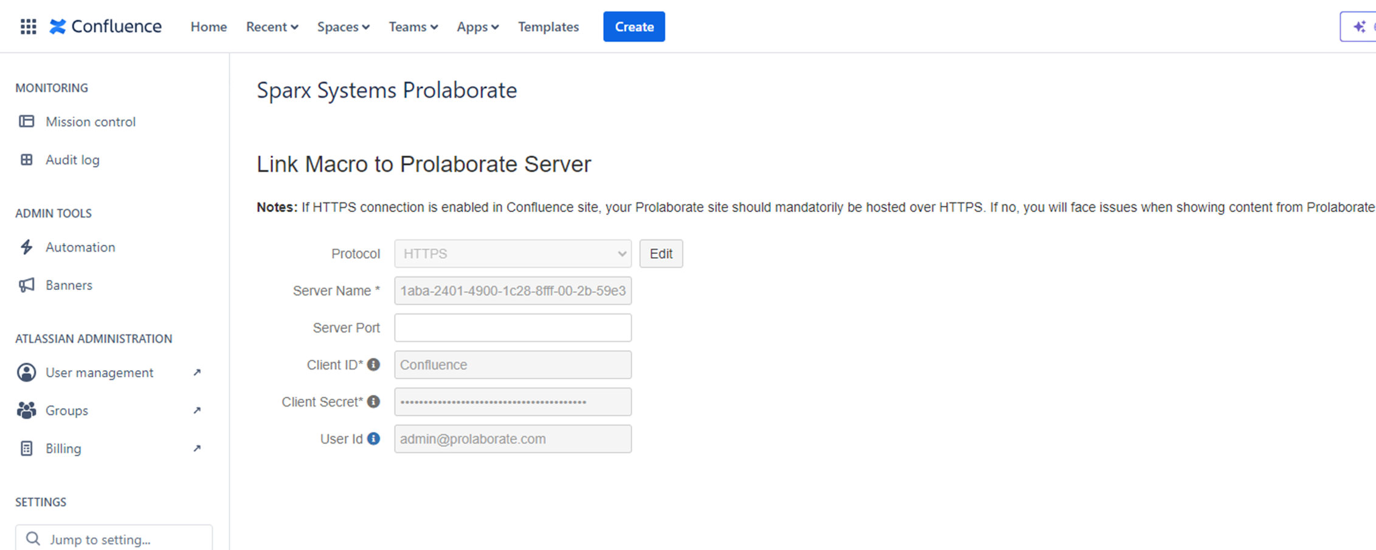Click the AI sparkle button in the header
1376x550 pixels.
[1360, 27]
